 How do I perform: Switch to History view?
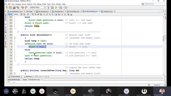16,14
